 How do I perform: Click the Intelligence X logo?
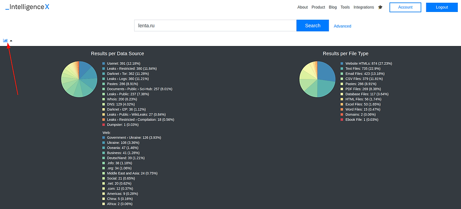pyautogui.click(x=27, y=7)
